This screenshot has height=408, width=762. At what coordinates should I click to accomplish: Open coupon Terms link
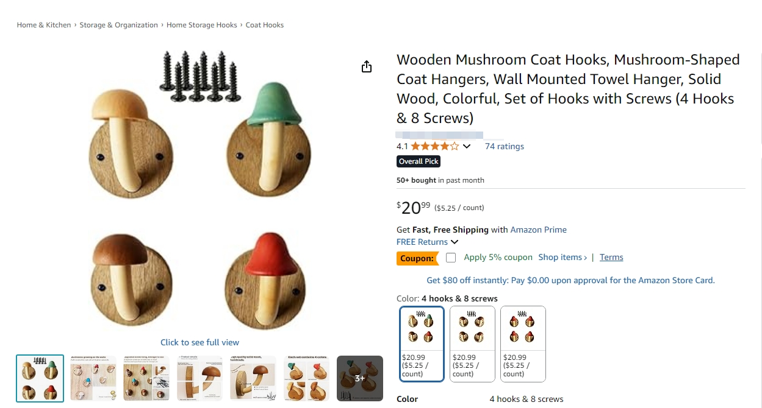pos(611,257)
